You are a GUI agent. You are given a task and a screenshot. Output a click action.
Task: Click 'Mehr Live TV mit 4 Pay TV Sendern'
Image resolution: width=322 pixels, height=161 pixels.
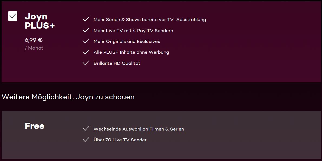click(x=133, y=31)
